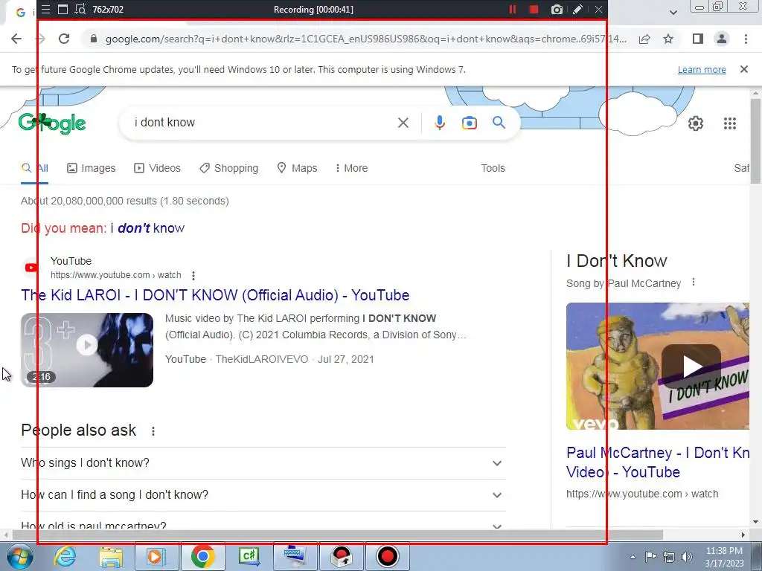Click the Google logo to go home
The width and height of the screenshot is (762, 571).
[52, 123]
